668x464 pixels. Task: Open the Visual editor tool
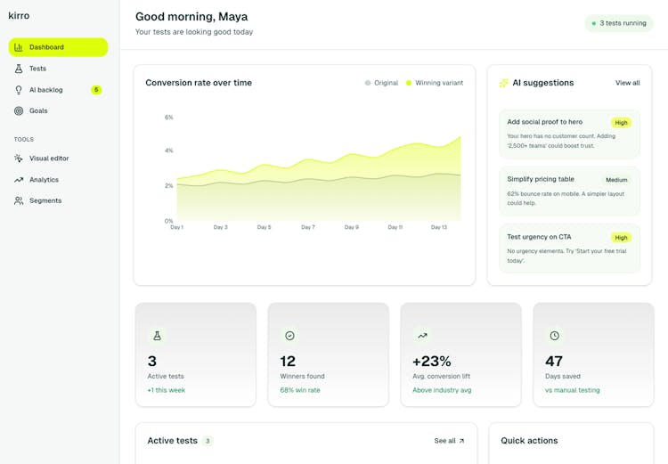tap(48, 159)
